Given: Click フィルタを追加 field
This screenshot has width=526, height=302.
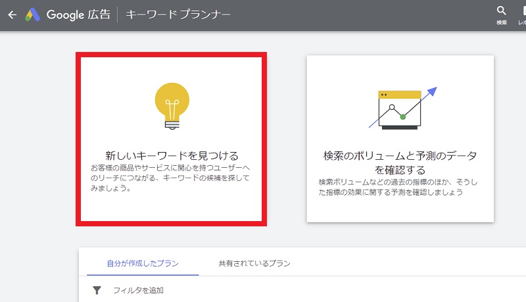Looking at the screenshot, I should 138,290.
